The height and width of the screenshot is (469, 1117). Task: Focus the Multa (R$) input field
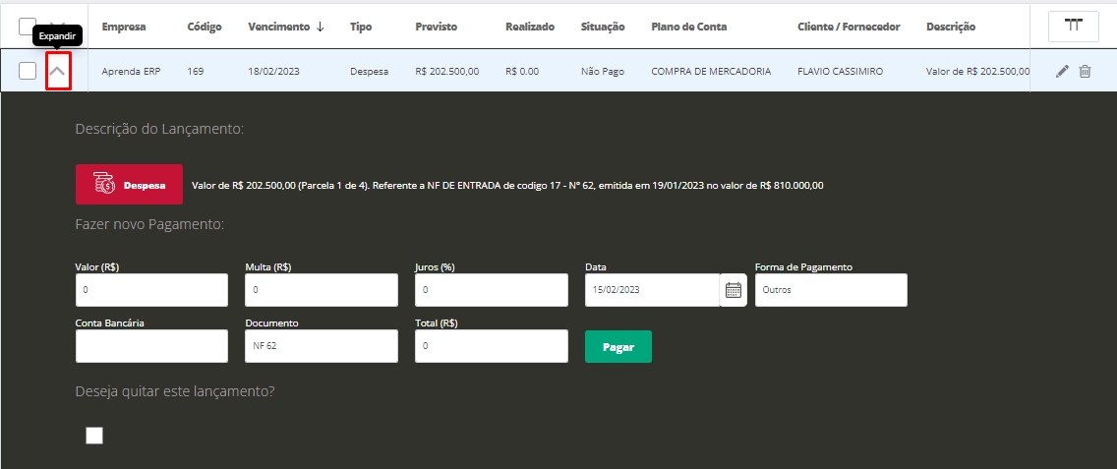pyautogui.click(x=322, y=290)
